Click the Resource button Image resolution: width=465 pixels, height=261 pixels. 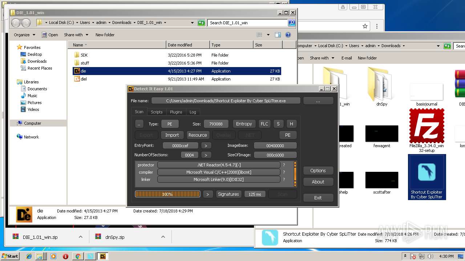[x=198, y=135]
